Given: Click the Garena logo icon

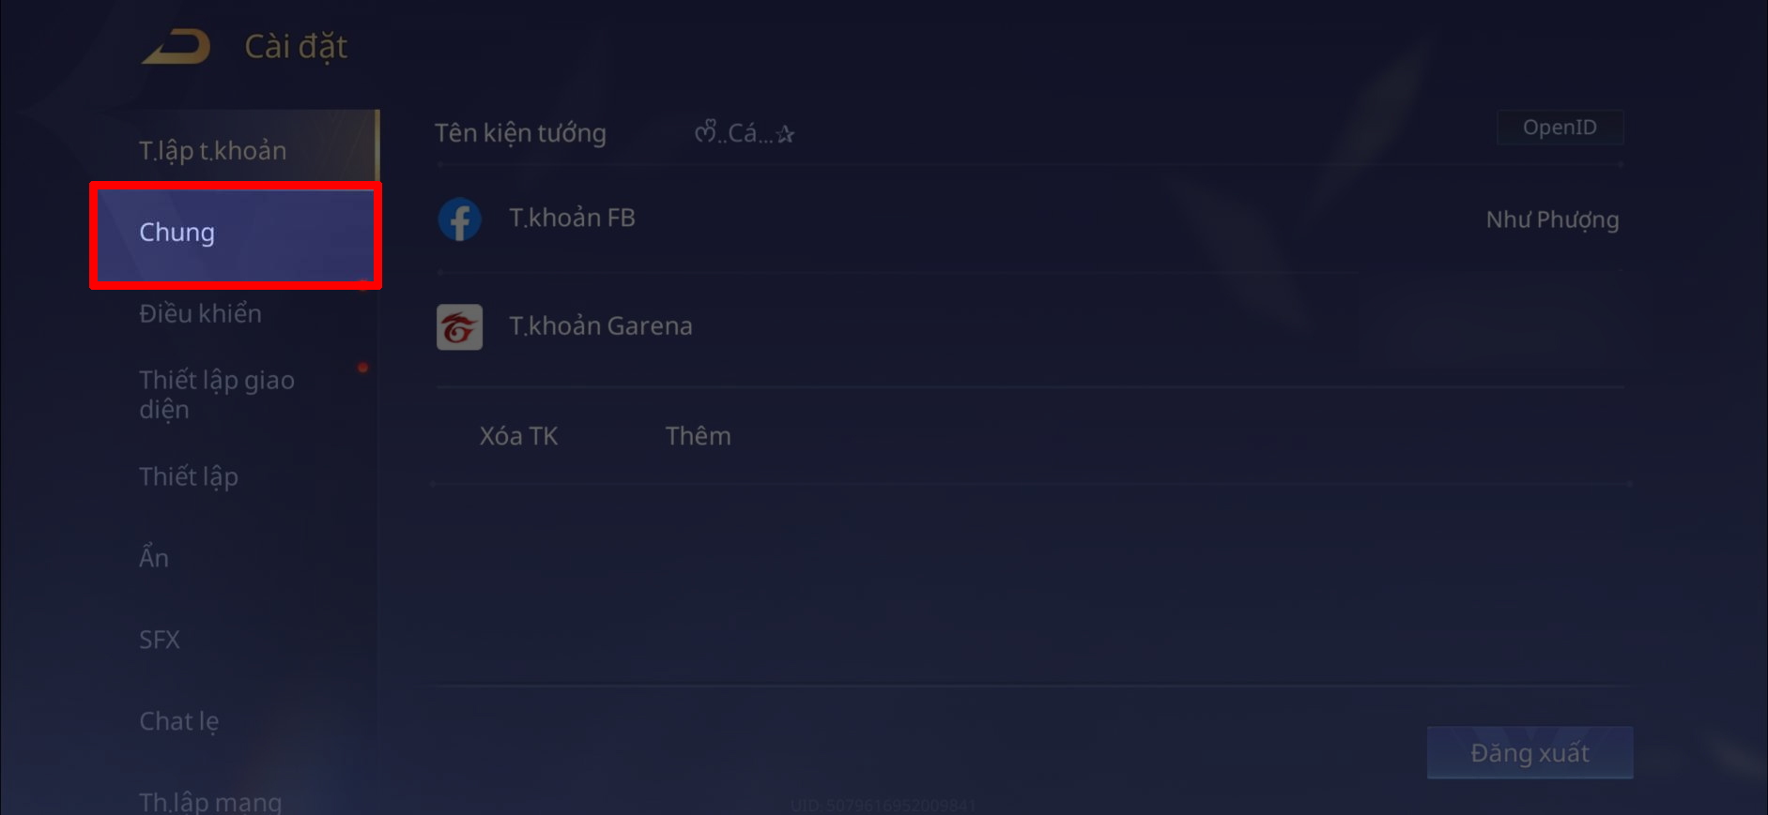Looking at the screenshot, I should (x=460, y=326).
